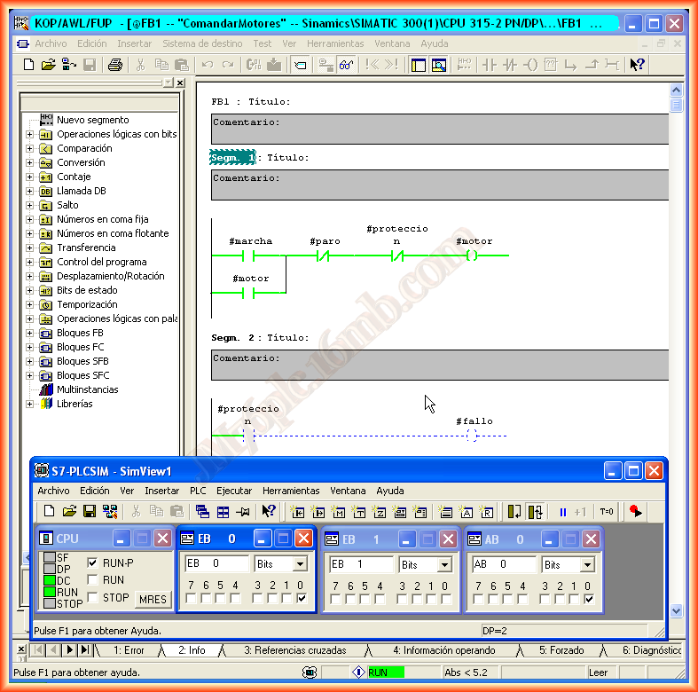Click the open file icon in PLCSIM toolbar

(x=69, y=511)
